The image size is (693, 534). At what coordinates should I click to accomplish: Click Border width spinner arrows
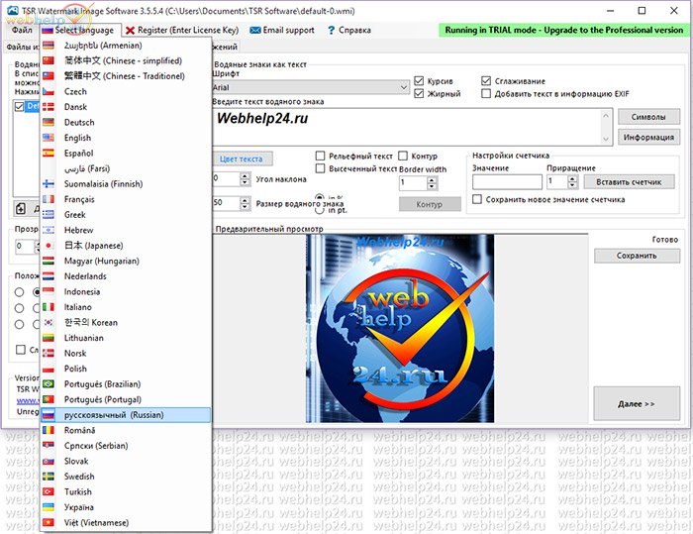click(432, 182)
